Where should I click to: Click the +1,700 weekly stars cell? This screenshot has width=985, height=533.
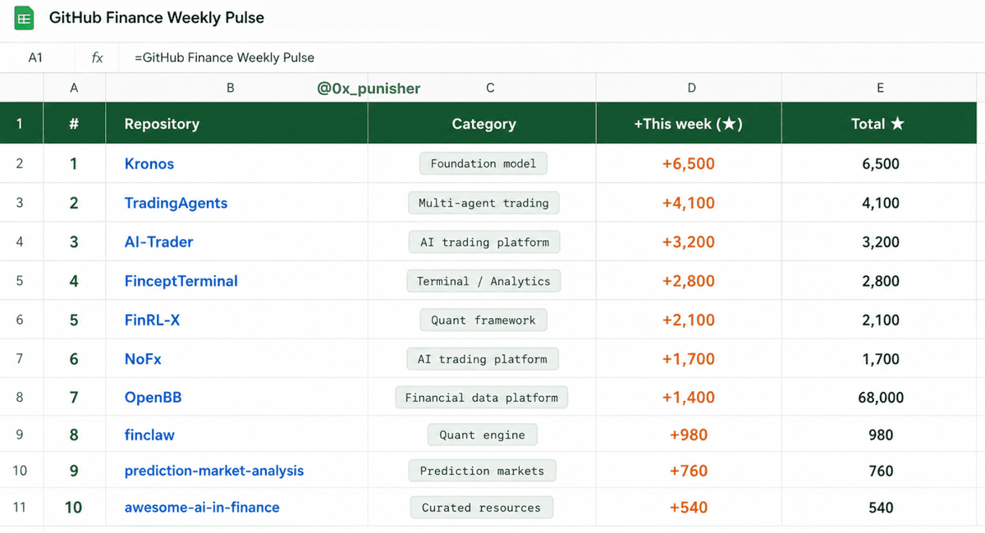[689, 359]
